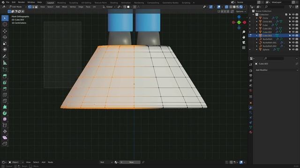Open the Slot dropdown in bottom editor
This screenshot has width=300, height=168.
106,162
